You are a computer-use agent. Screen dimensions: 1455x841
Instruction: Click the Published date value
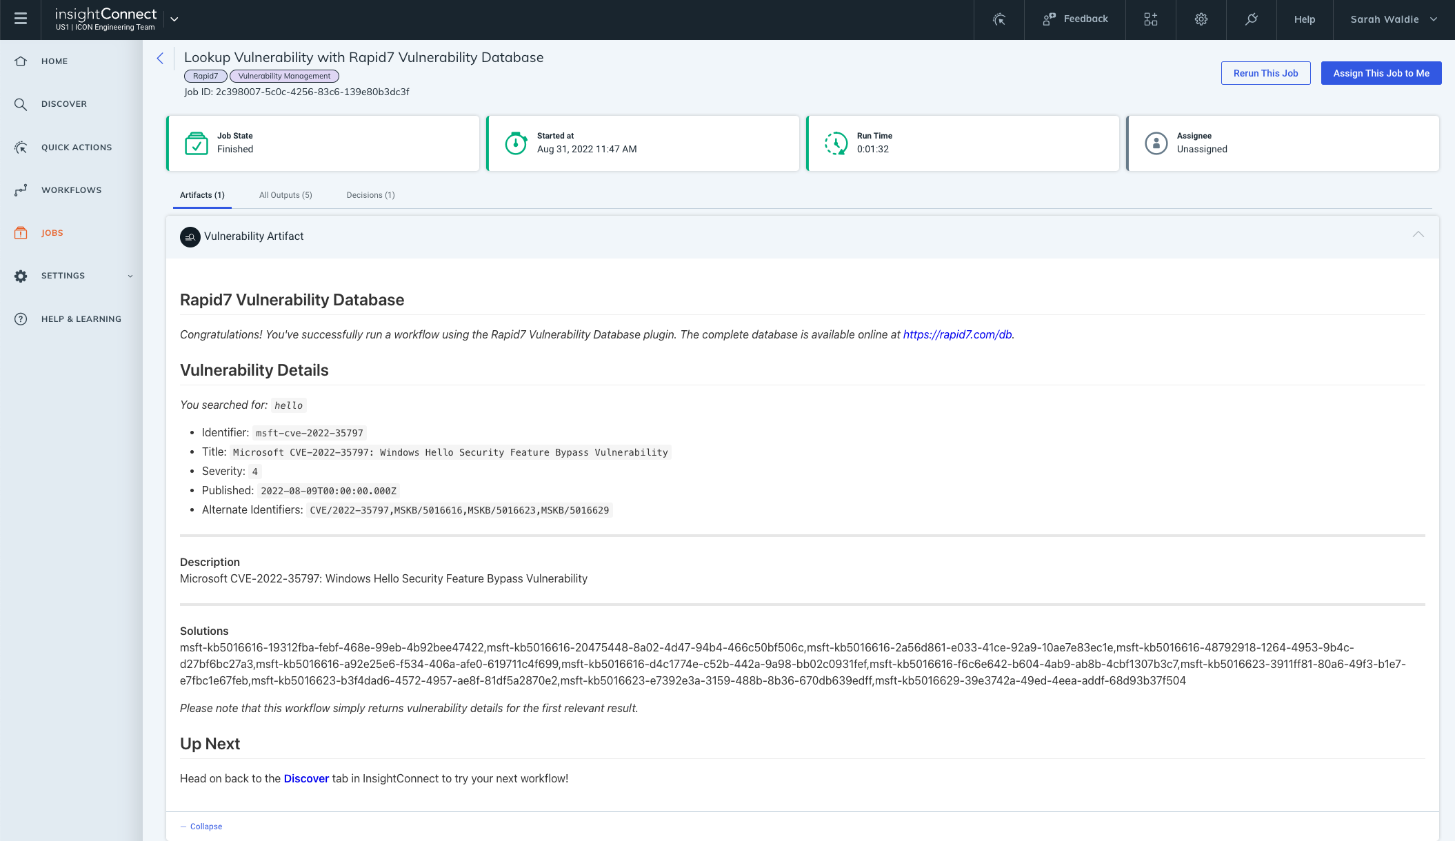(328, 491)
